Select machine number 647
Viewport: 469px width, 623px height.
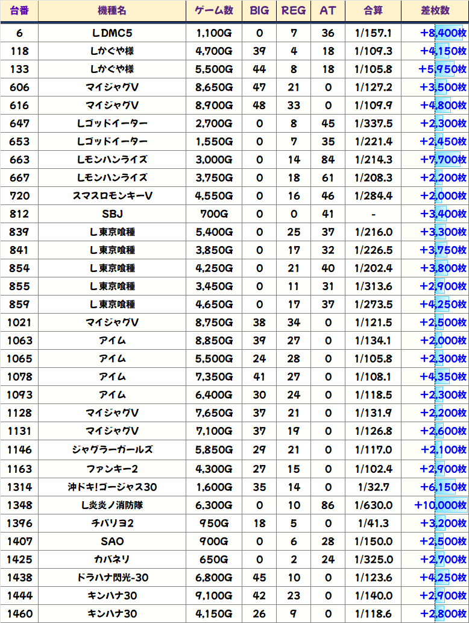tap(19, 123)
